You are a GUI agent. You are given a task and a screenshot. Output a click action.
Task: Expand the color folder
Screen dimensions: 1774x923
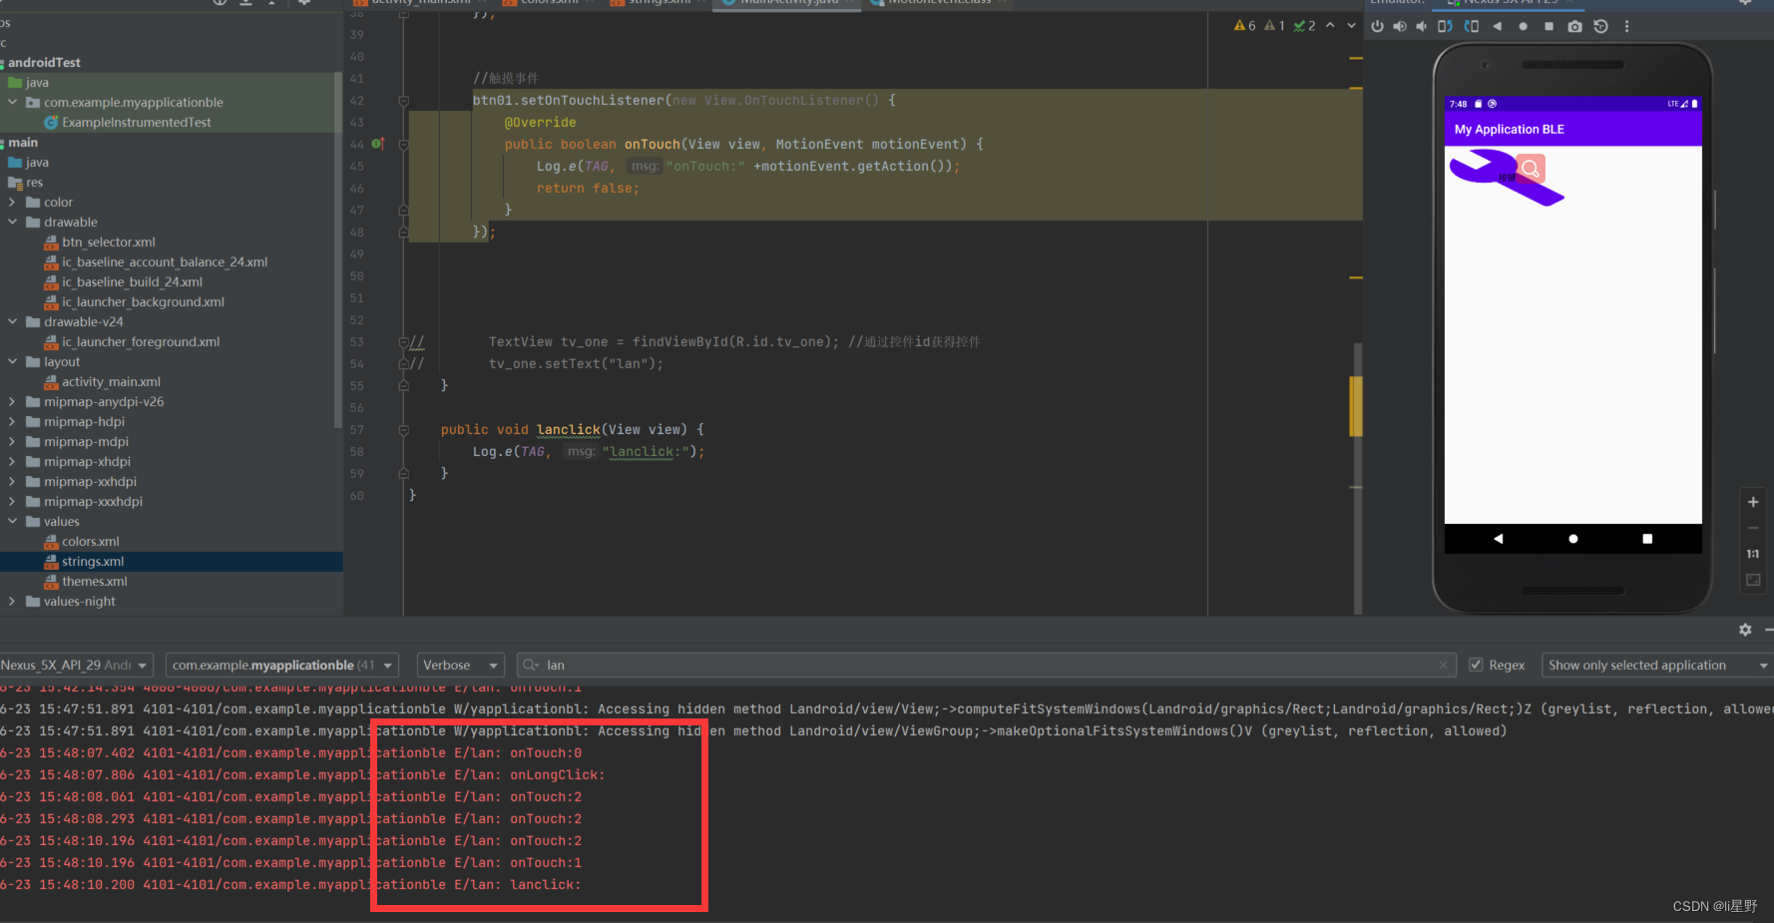tap(13, 202)
